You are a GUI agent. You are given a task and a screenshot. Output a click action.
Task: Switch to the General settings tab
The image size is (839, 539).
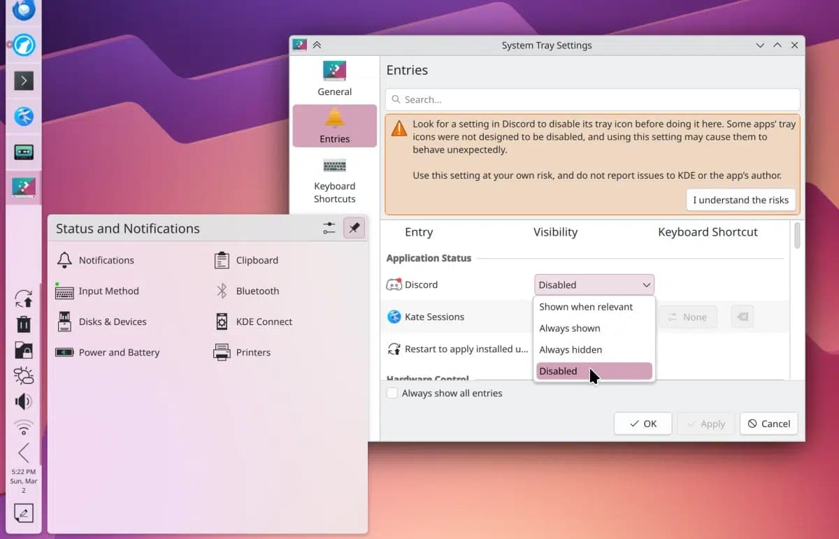334,78
